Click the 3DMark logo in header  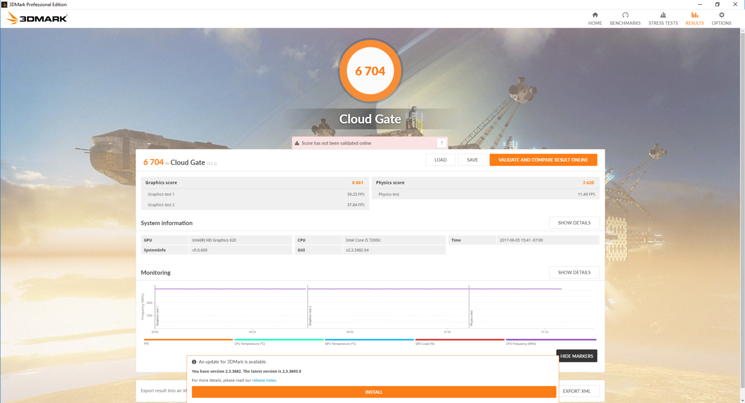pyautogui.click(x=37, y=18)
